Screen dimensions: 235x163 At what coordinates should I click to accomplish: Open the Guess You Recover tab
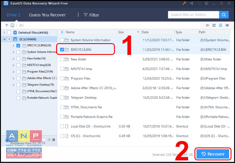[x=47, y=15]
